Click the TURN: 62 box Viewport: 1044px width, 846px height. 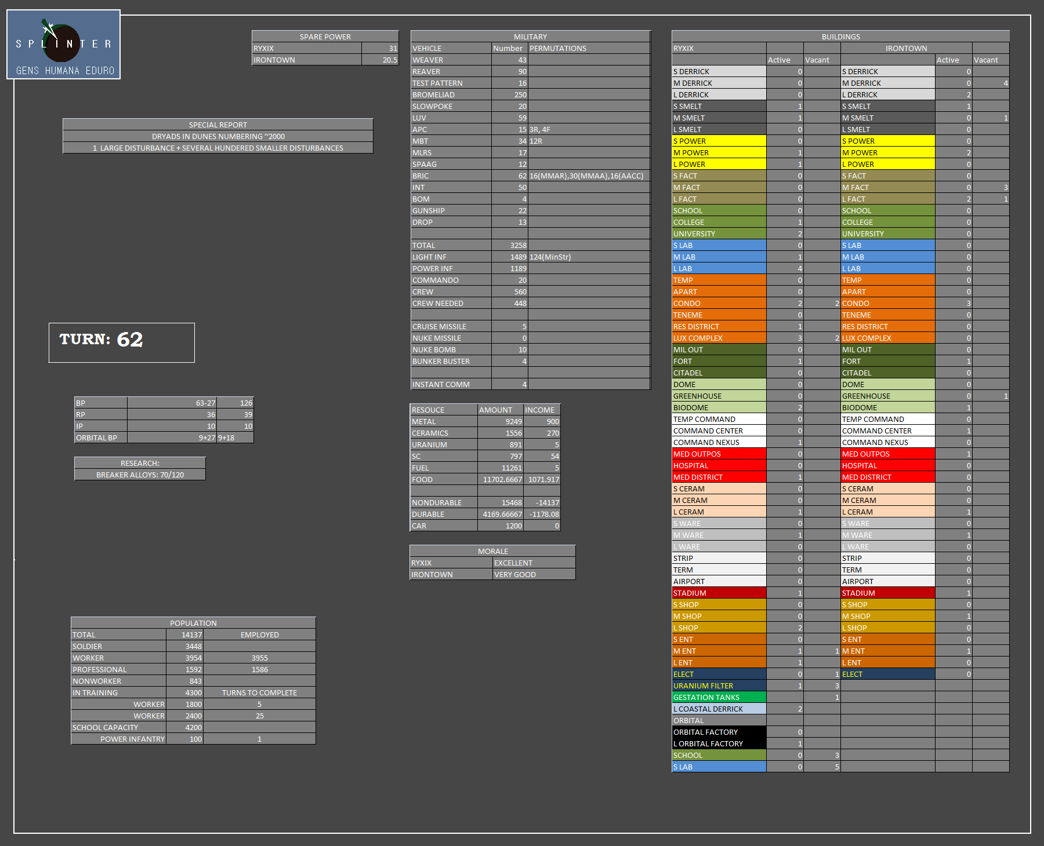(x=122, y=342)
